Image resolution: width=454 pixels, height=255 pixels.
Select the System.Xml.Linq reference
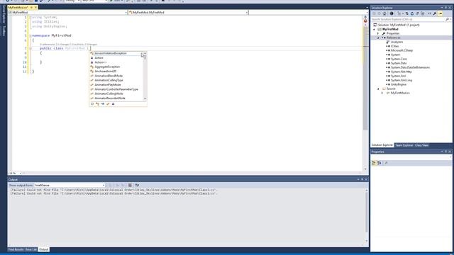click(402, 80)
